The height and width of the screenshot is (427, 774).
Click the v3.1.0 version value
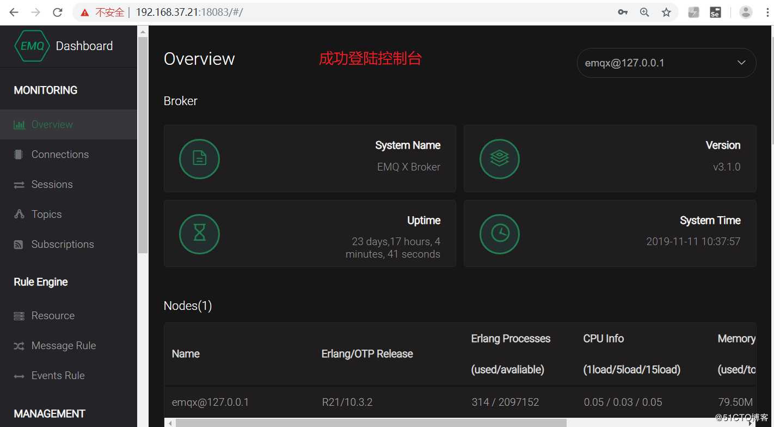pyautogui.click(x=727, y=167)
